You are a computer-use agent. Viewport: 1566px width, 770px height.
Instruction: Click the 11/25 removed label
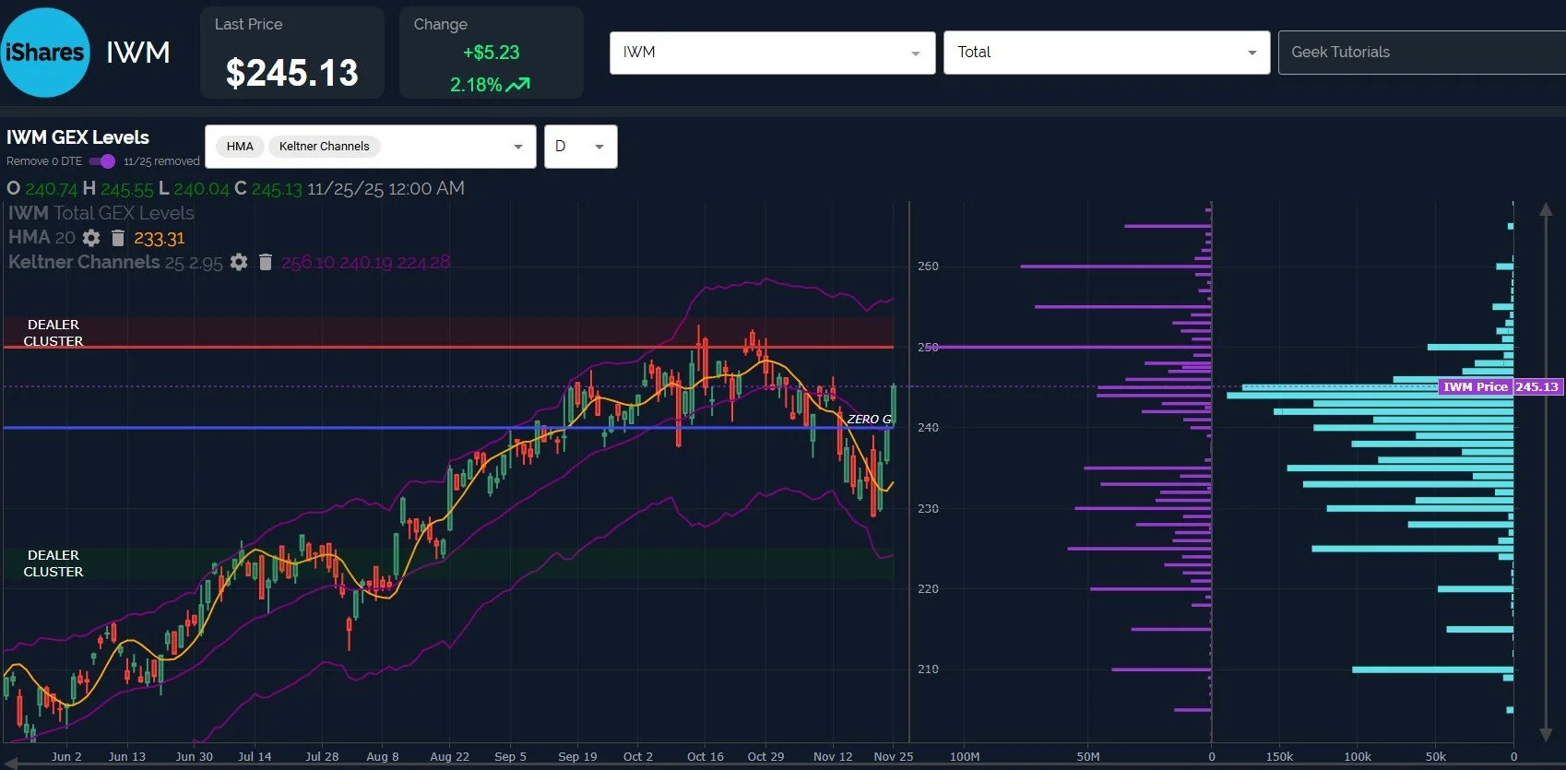click(x=161, y=161)
